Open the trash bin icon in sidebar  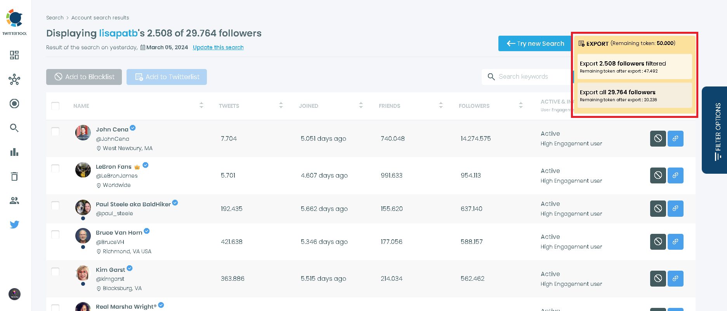pos(14,176)
